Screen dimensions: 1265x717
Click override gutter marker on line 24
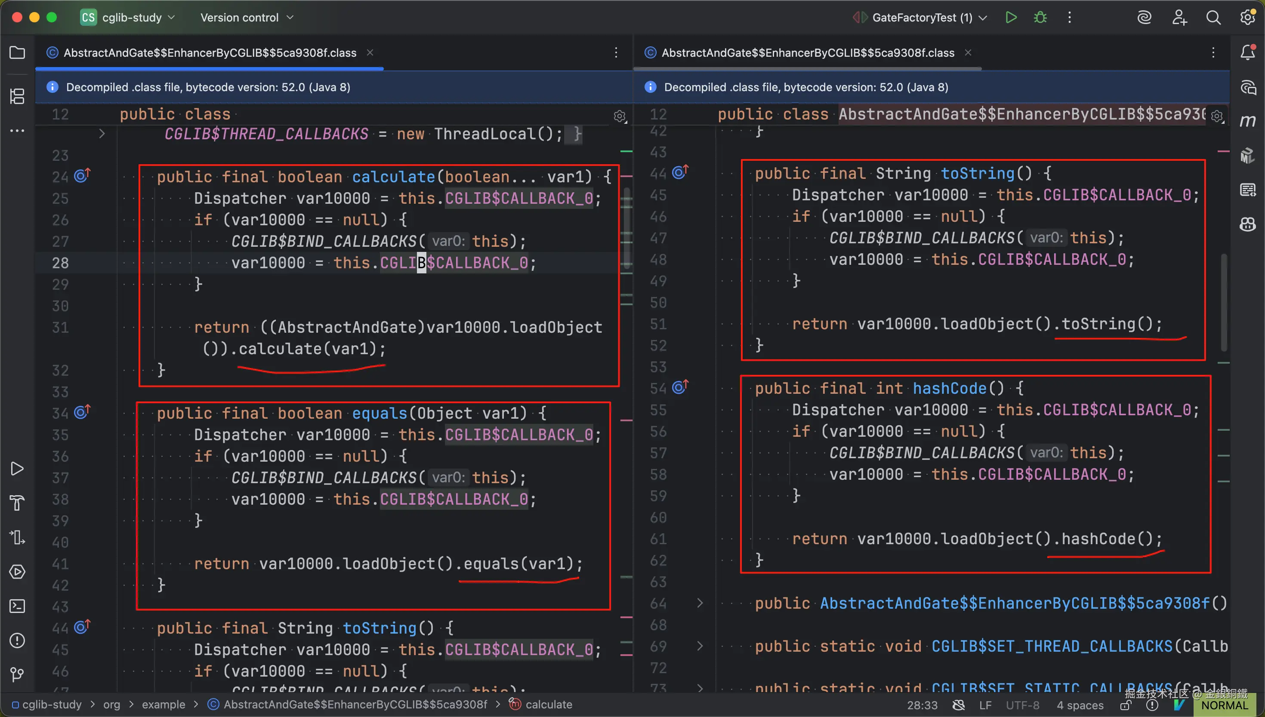pos(82,175)
